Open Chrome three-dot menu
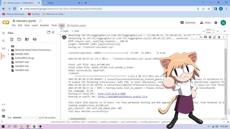This screenshot has width=230, height=129. point(226,9)
